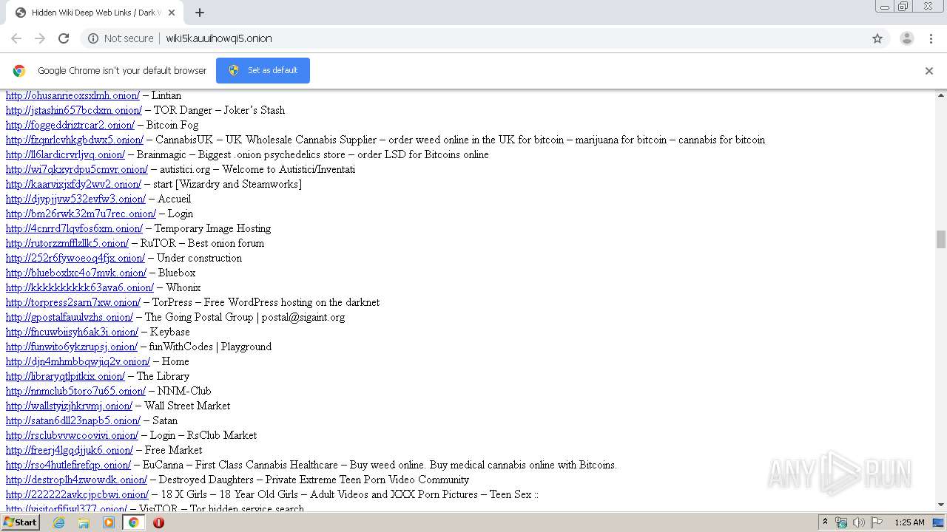The height and width of the screenshot is (532, 947).
Task: Close the Hidden Wiki tab
Action: click(172, 13)
